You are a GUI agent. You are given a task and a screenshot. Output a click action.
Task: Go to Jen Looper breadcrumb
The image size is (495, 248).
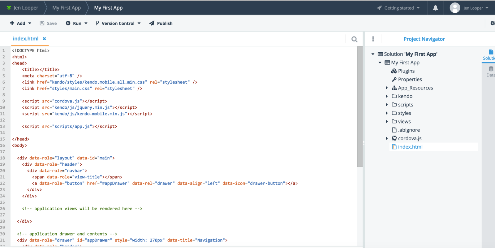point(26,8)
